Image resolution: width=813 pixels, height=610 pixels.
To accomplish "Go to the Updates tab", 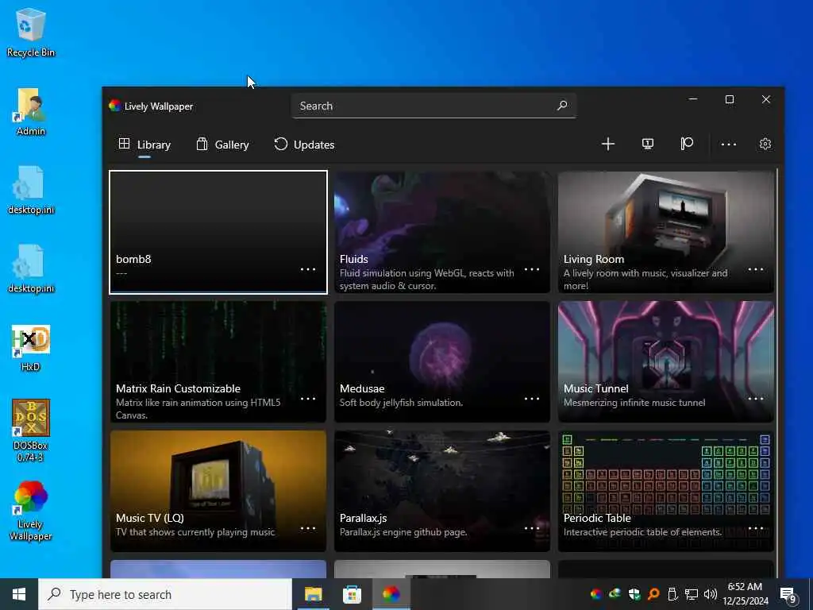I will [x=304, y=145].
